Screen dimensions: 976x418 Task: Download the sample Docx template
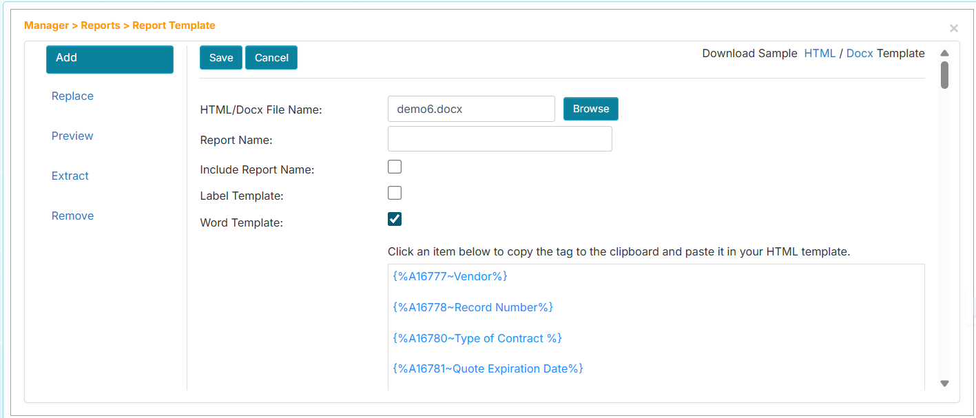point(860,54)
